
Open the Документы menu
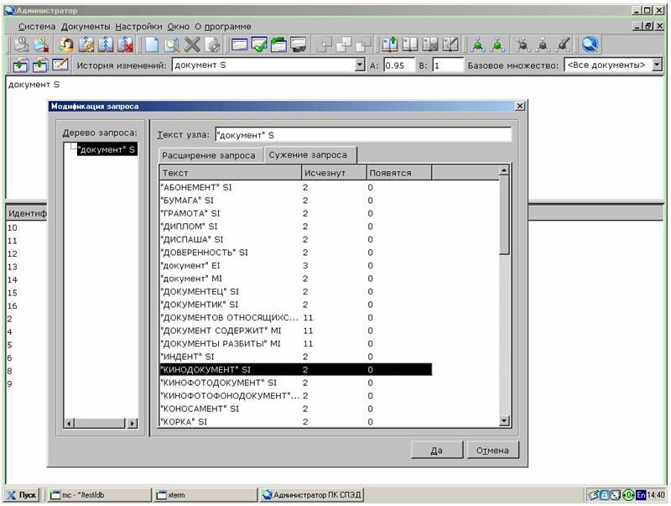click(86, 26)
